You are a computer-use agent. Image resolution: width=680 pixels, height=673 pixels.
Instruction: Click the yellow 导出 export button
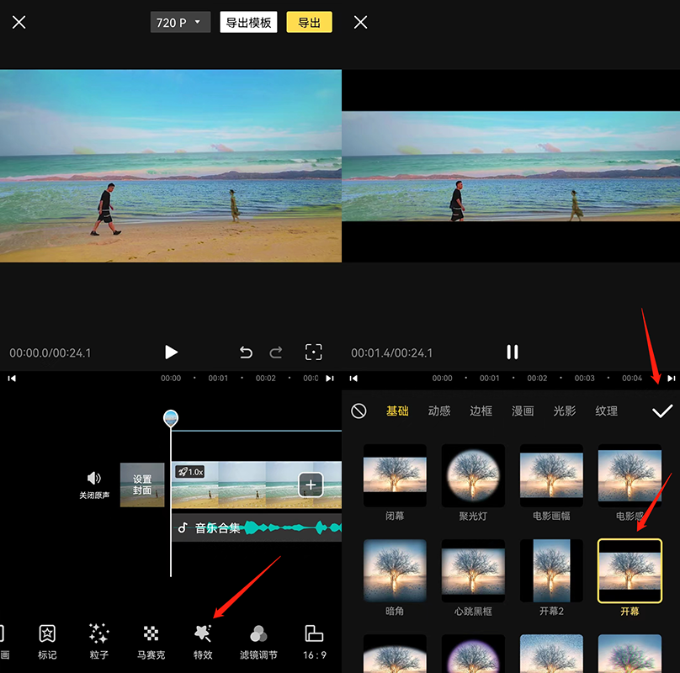click(309, 22)
